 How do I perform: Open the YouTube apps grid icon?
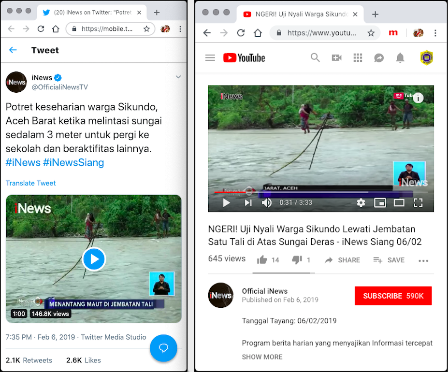pos(358,58)
